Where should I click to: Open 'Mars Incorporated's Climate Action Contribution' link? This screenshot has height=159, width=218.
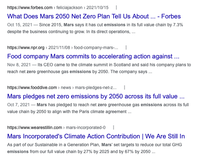click(96, 136)
